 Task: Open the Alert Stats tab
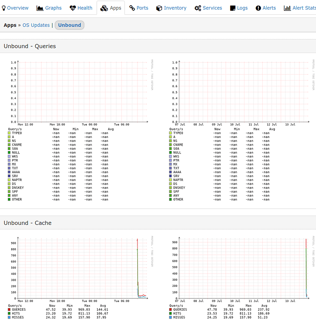pyautogui.click(x=300, y=8)
